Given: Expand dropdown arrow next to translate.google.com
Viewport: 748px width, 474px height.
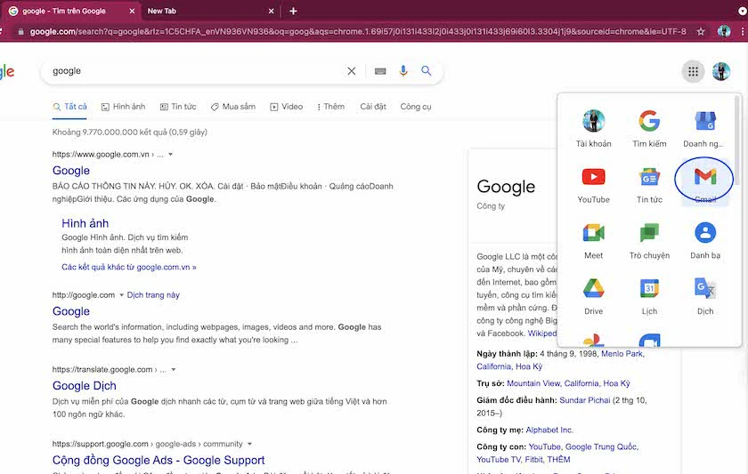Looking at the screenshot, I should pos(173,370).
